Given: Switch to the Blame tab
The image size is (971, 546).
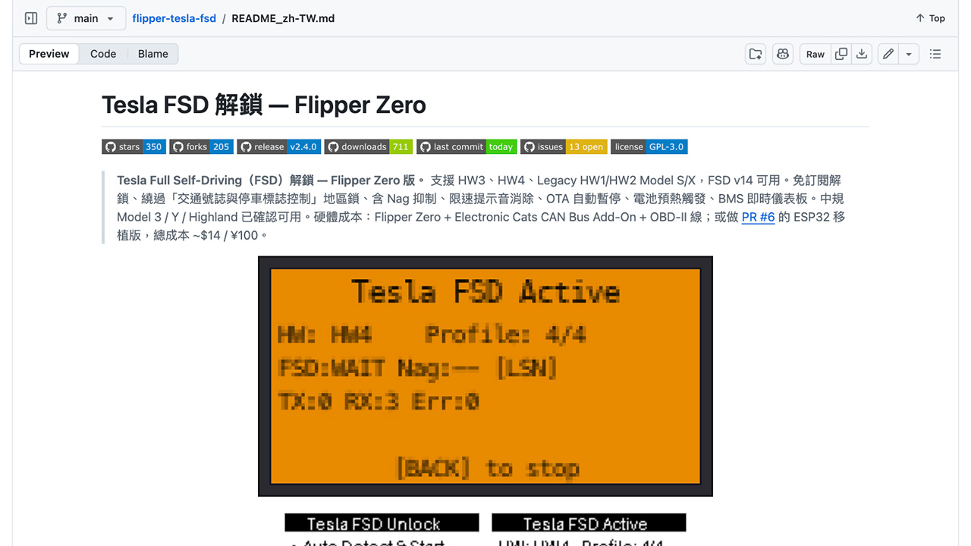Looking at the screenshot, I should 152,54.
